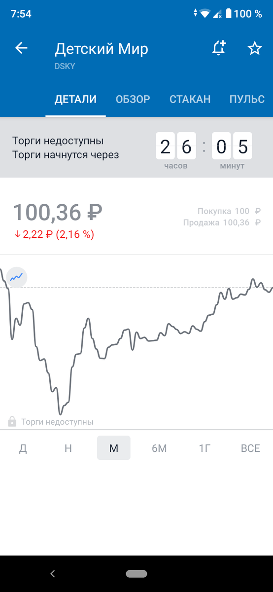Select the Д day chart period
Viewport: 273px width, 592px height.
[x=23, y=448]
